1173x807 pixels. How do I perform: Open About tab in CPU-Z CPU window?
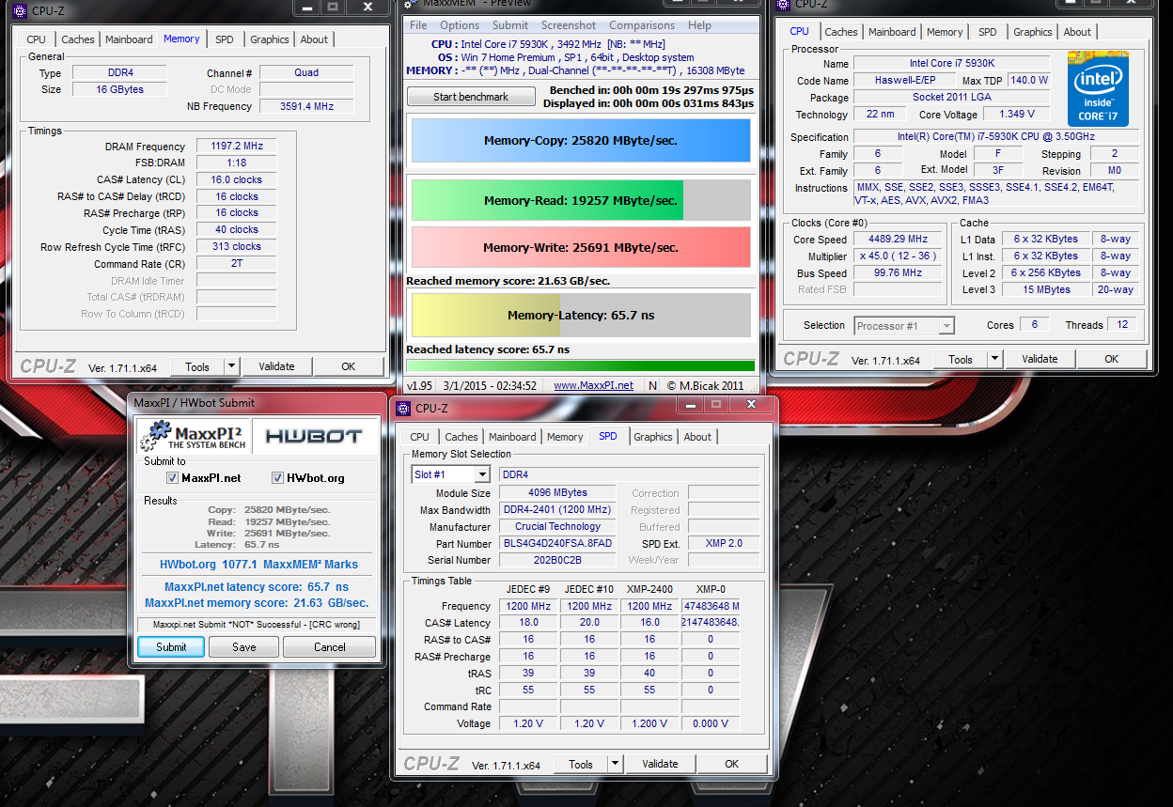[1077, 32]
